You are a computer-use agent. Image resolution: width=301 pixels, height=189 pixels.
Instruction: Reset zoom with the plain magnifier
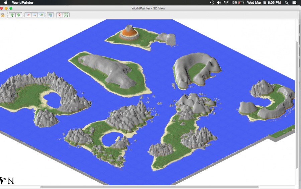tap(34, 15)
